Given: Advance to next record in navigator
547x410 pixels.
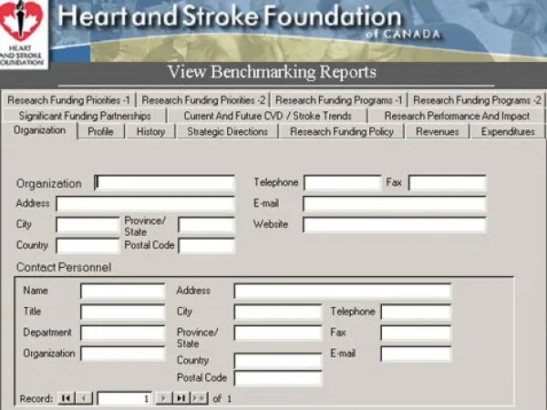Looking at the screenshot, I should pos(164,398).
